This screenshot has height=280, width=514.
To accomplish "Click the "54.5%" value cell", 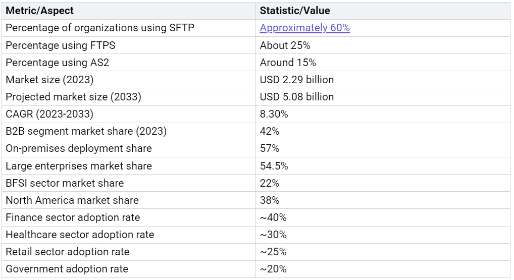I will (273, 165).
